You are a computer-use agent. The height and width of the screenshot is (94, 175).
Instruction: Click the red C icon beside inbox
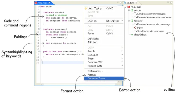135,28
